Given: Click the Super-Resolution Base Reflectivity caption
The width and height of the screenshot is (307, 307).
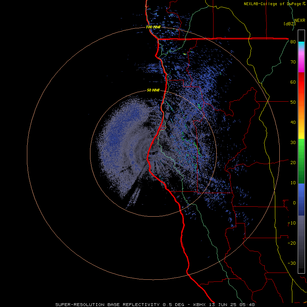Looking at the screenshot, I should (x=155, y=305).
